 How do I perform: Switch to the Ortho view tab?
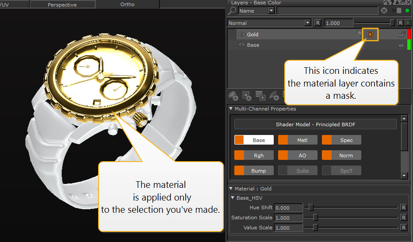point(127,5)
